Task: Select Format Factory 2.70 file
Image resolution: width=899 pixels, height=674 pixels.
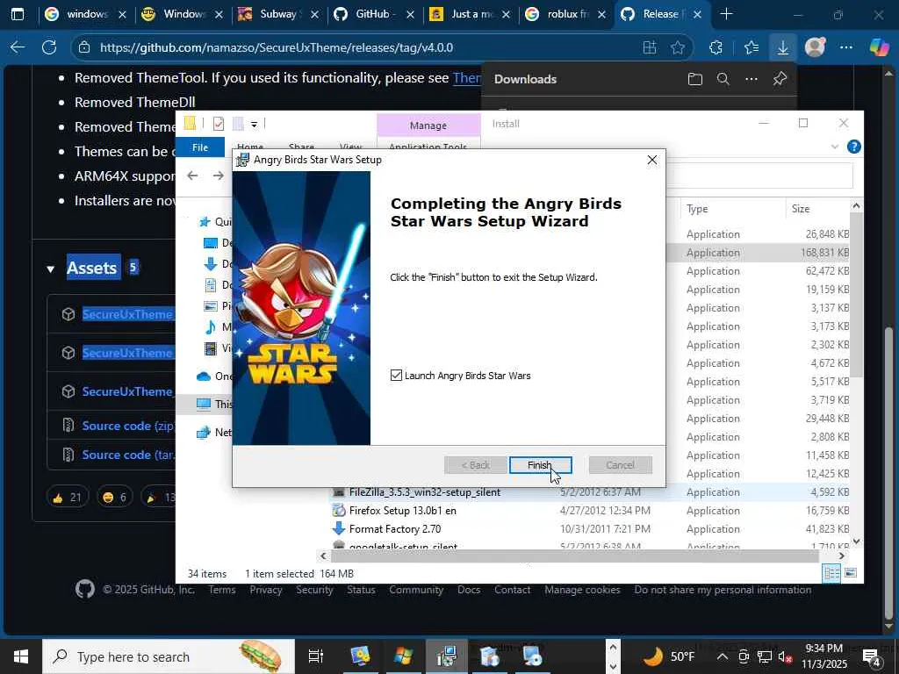Action: pyautogui.click(x=395, y=529)
